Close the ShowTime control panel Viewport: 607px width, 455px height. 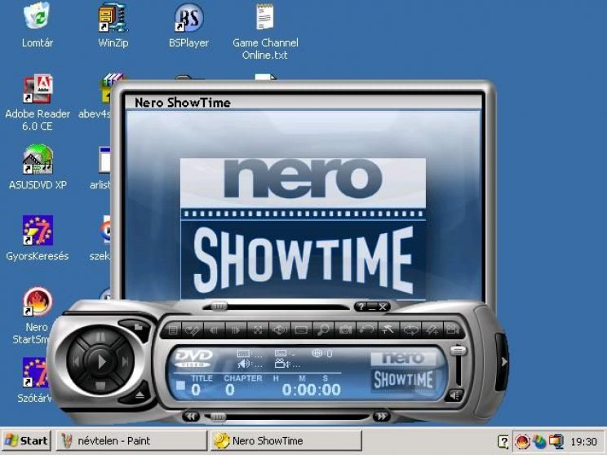pos(383,307)
